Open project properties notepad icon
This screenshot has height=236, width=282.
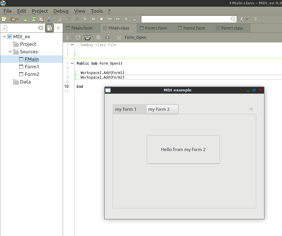click(41, 19)
